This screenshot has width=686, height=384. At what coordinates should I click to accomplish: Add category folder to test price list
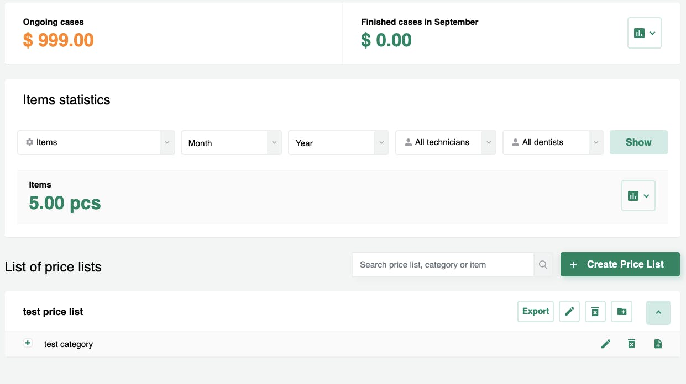[622, 312]
